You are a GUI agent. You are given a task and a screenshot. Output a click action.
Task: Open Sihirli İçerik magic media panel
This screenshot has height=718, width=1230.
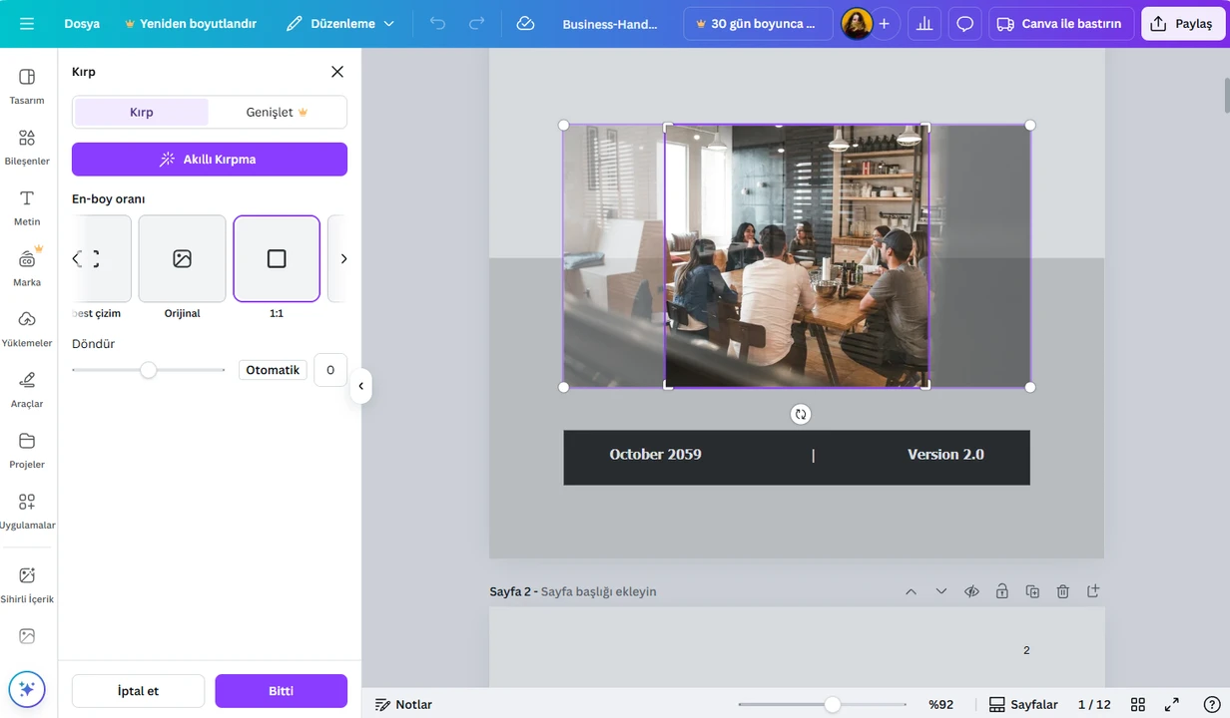[27, 585]
